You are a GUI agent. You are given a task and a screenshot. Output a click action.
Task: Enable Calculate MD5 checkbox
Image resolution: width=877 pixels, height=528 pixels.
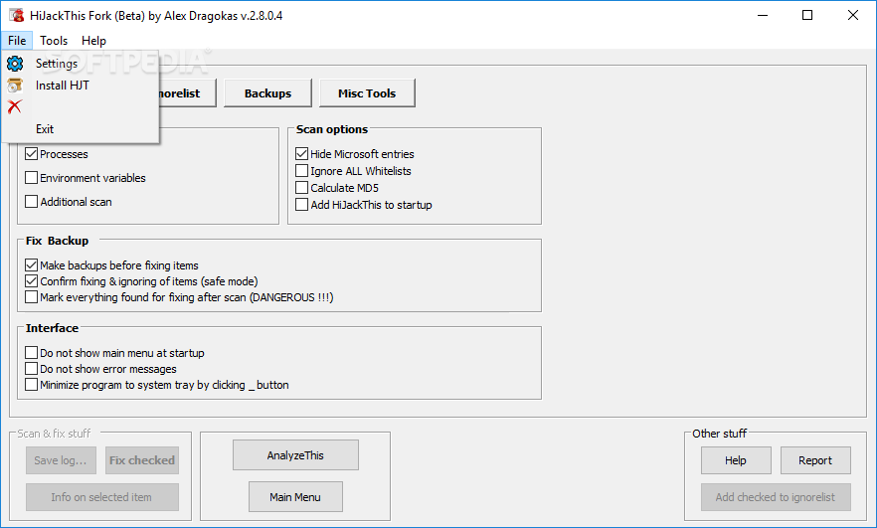click(301, 187)
